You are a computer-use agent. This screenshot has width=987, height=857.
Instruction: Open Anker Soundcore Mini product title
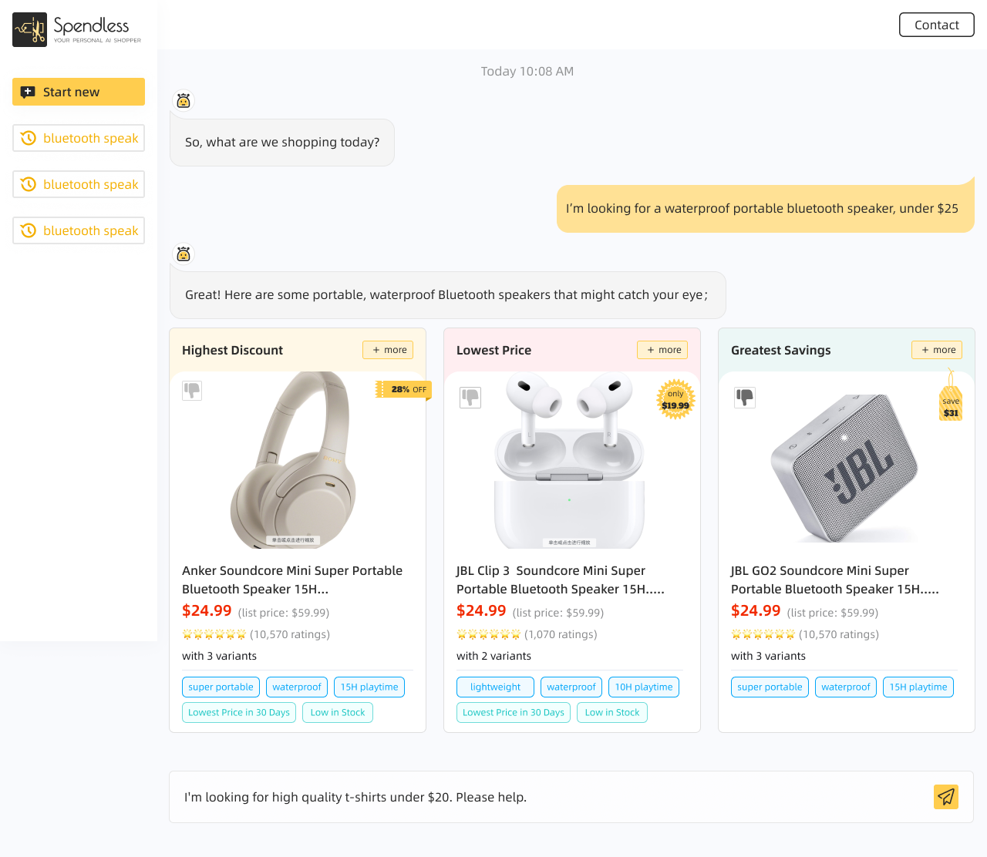[x=292, y=580]
